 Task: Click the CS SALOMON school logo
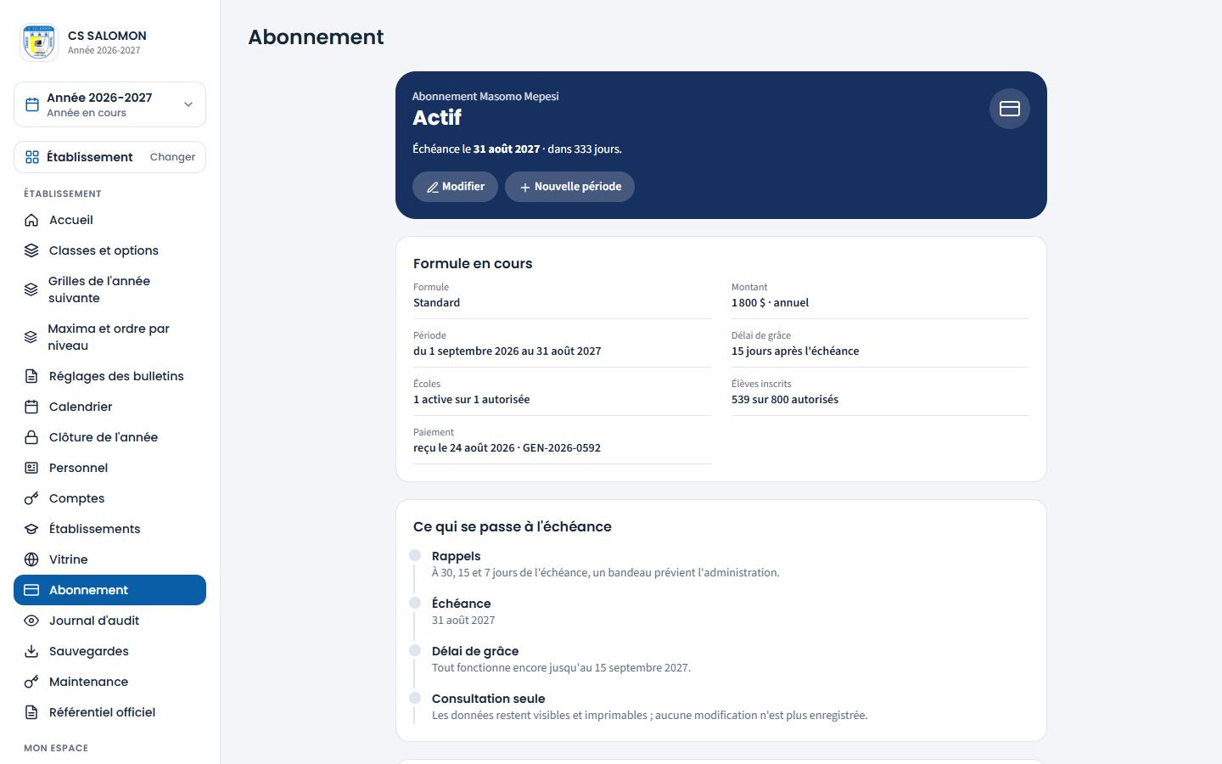[38, 42]
